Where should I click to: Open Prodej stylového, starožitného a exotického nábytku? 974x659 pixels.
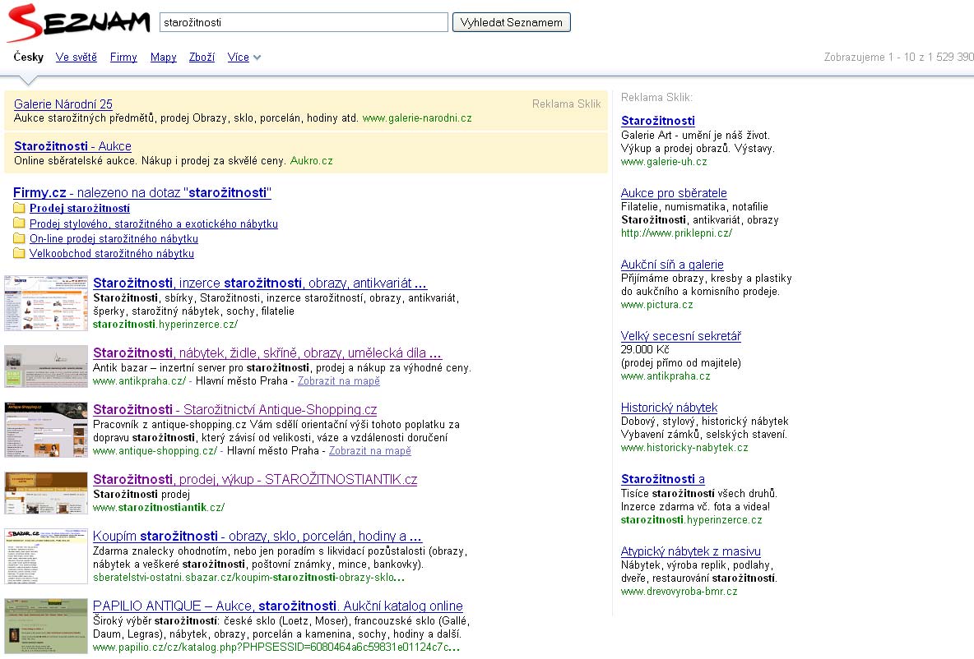154,224
